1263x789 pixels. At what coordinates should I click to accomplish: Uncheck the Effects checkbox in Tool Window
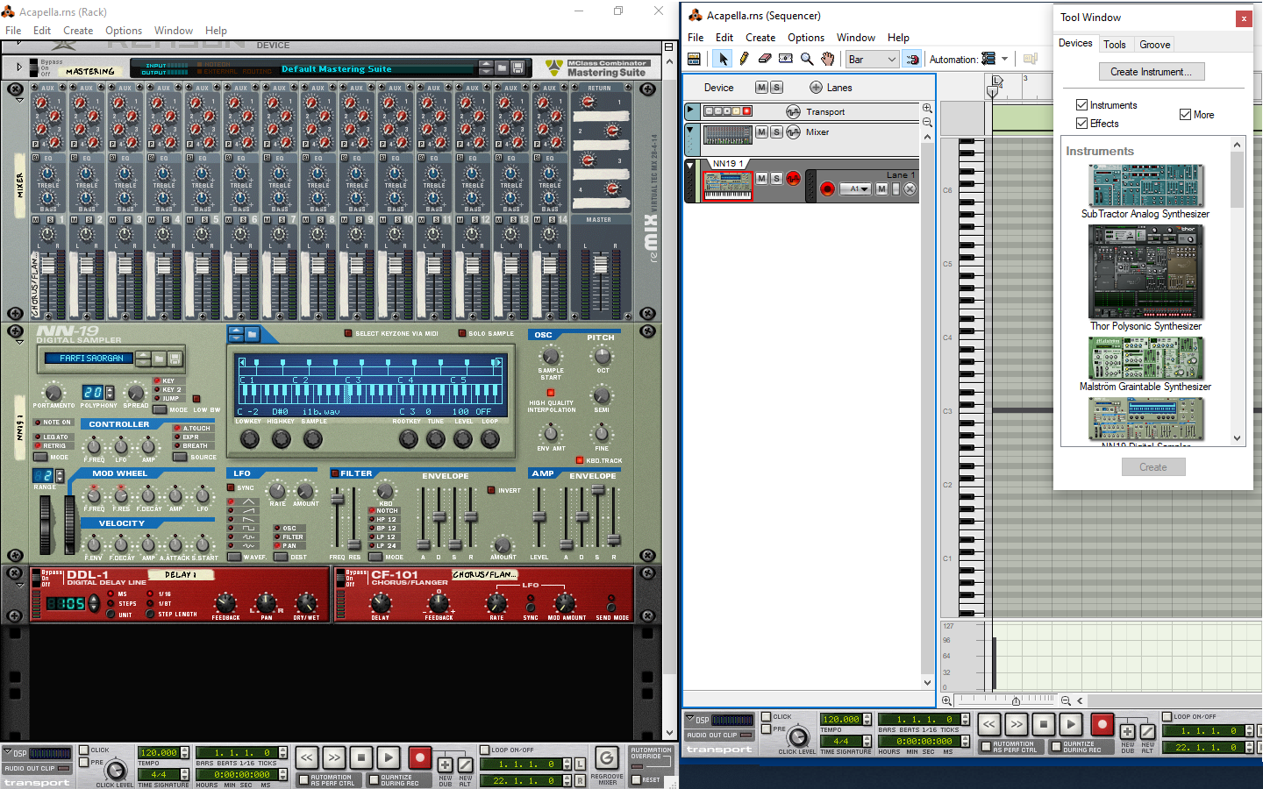(1081, 124)
